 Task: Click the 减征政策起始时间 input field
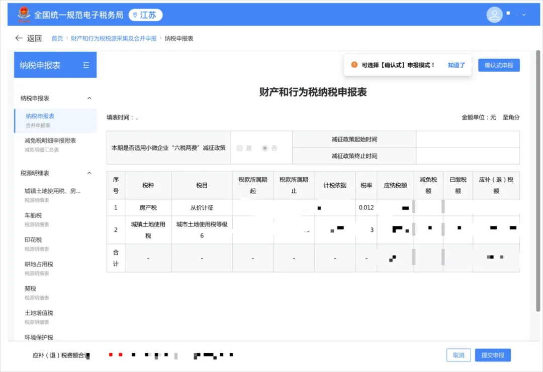468,140
